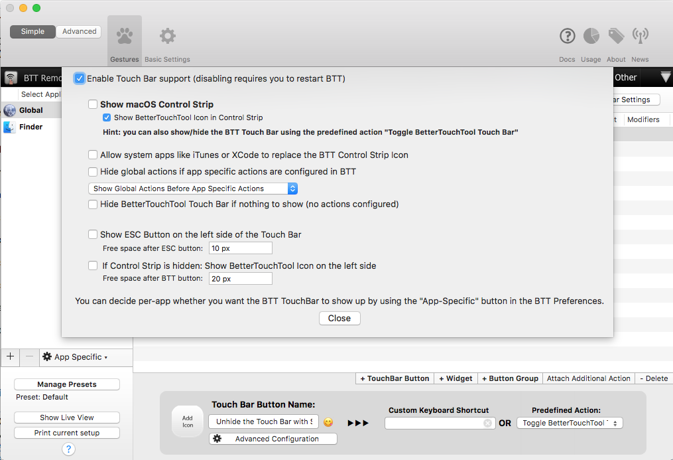
Task: Click the Finder app icon
Action: click(x=9, y=127)
